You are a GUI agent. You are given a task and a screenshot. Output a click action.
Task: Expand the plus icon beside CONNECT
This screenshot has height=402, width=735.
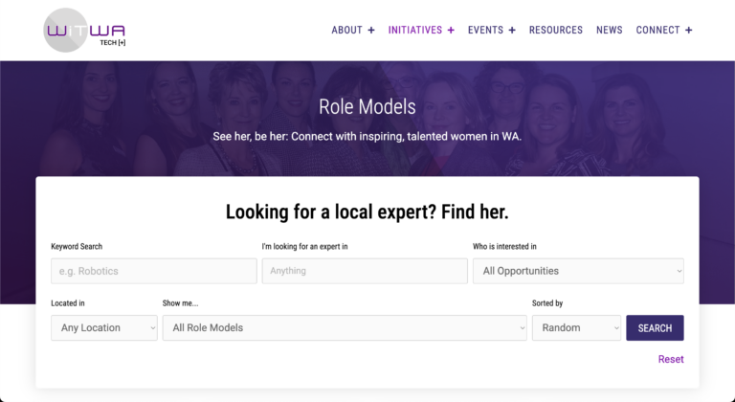(689, 30)
